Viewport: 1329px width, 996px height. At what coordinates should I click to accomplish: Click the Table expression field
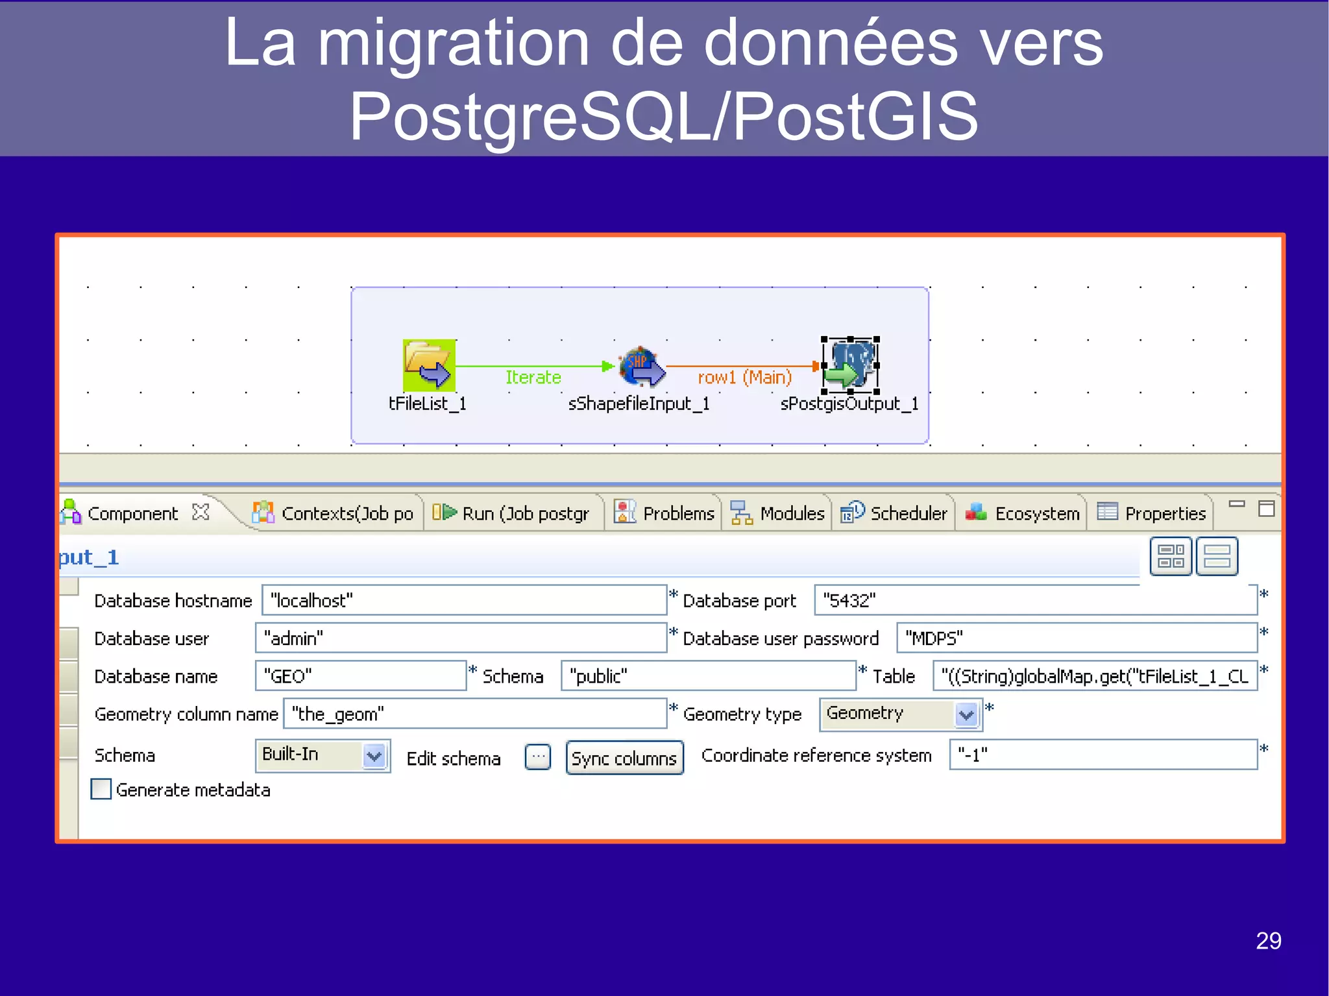pos(1095,675)
